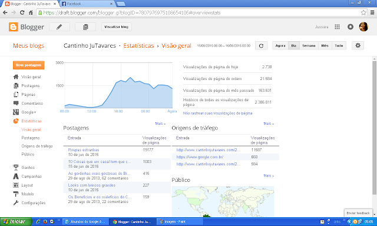Click Firefox quick launch icon in taskbar
Image resolution: width=377 pixels, height=226 pixels.
(45, 222)
